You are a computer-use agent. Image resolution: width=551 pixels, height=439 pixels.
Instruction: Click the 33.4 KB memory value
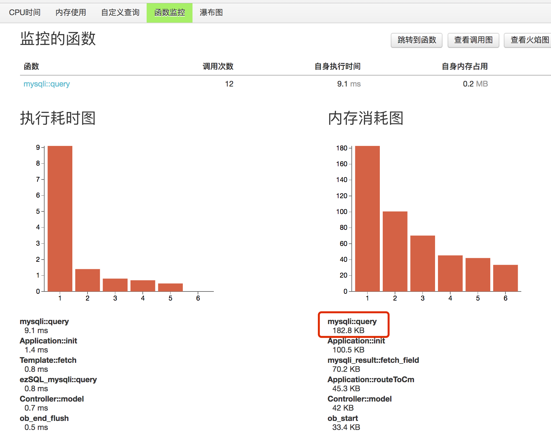pos(346,427)
